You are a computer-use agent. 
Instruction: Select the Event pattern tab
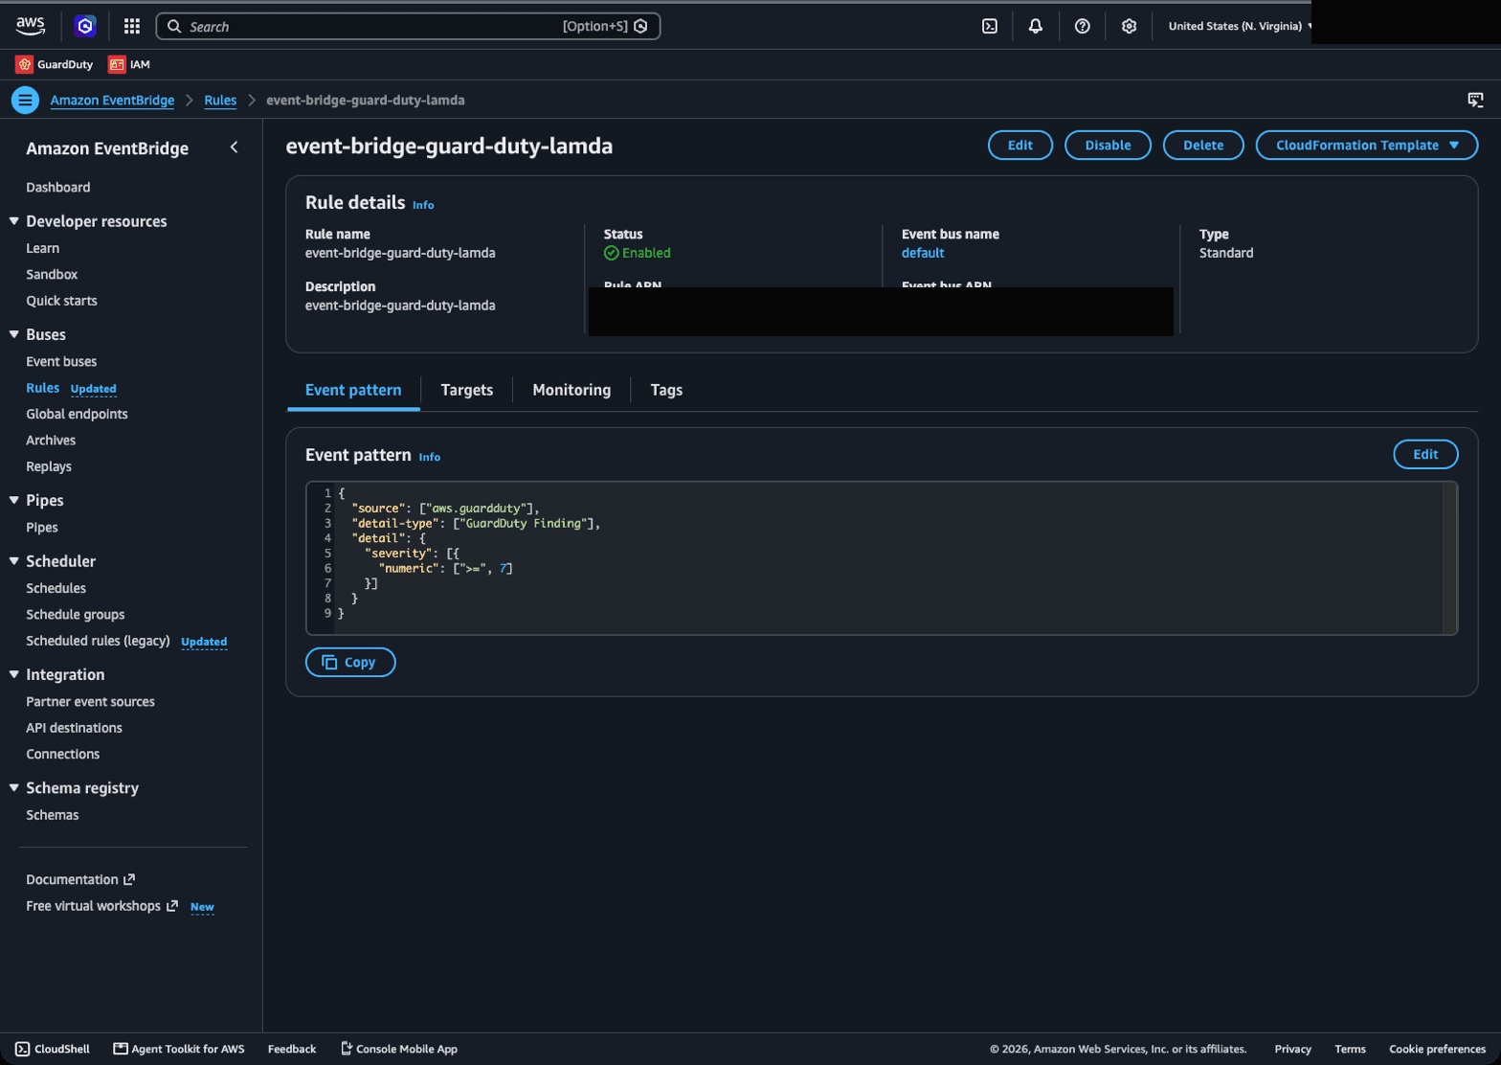353,390
